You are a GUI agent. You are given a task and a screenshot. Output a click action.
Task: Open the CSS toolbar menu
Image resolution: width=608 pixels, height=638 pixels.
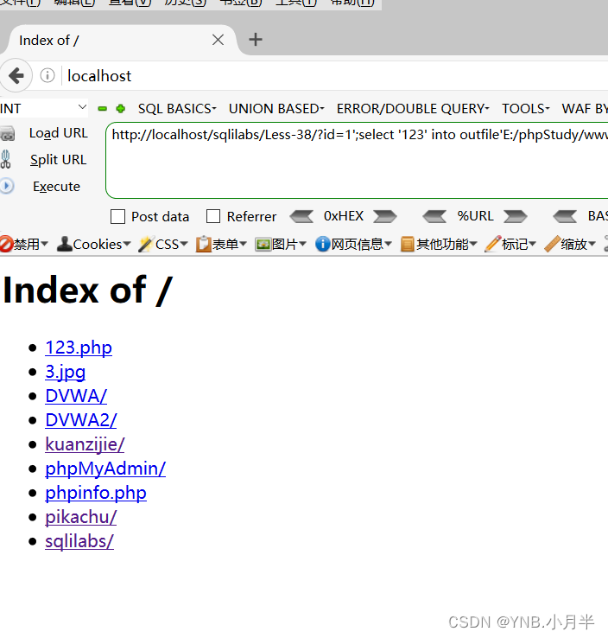pos(163,244)
